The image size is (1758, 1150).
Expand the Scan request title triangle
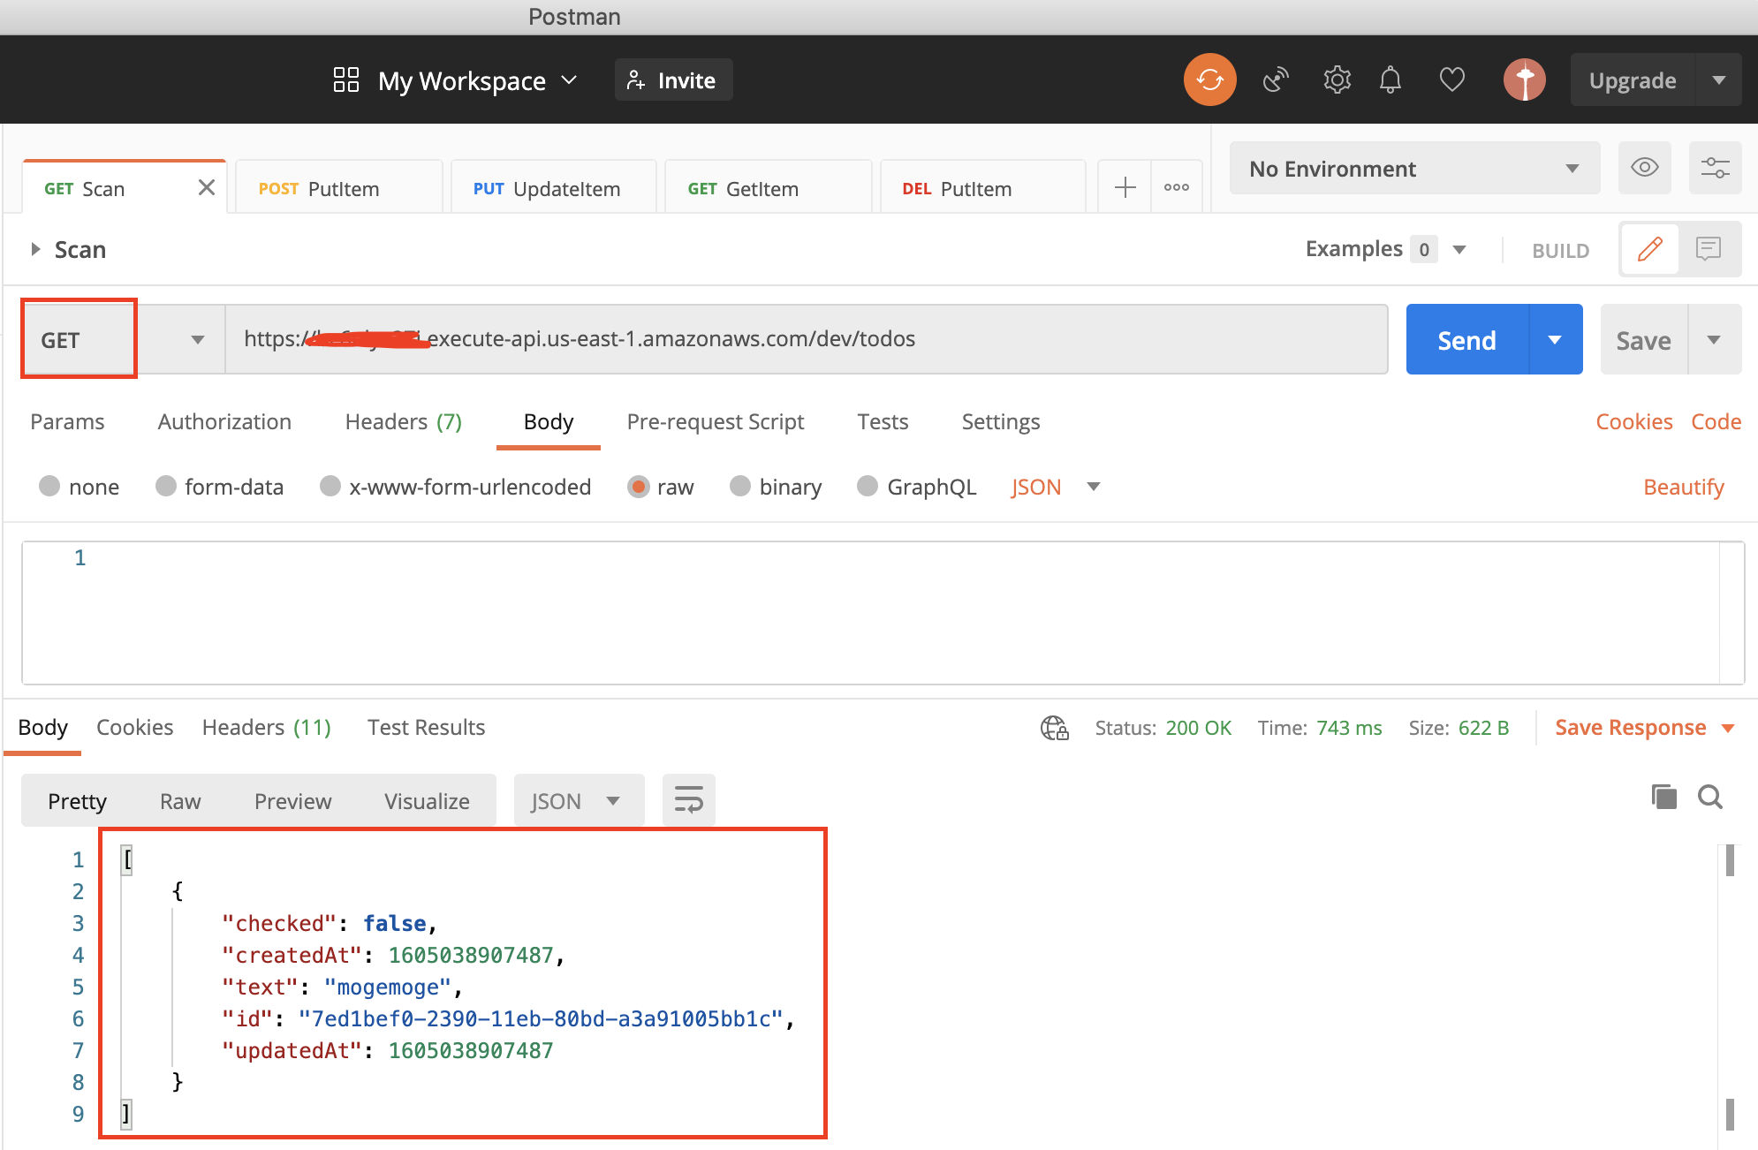pos(35,250)
